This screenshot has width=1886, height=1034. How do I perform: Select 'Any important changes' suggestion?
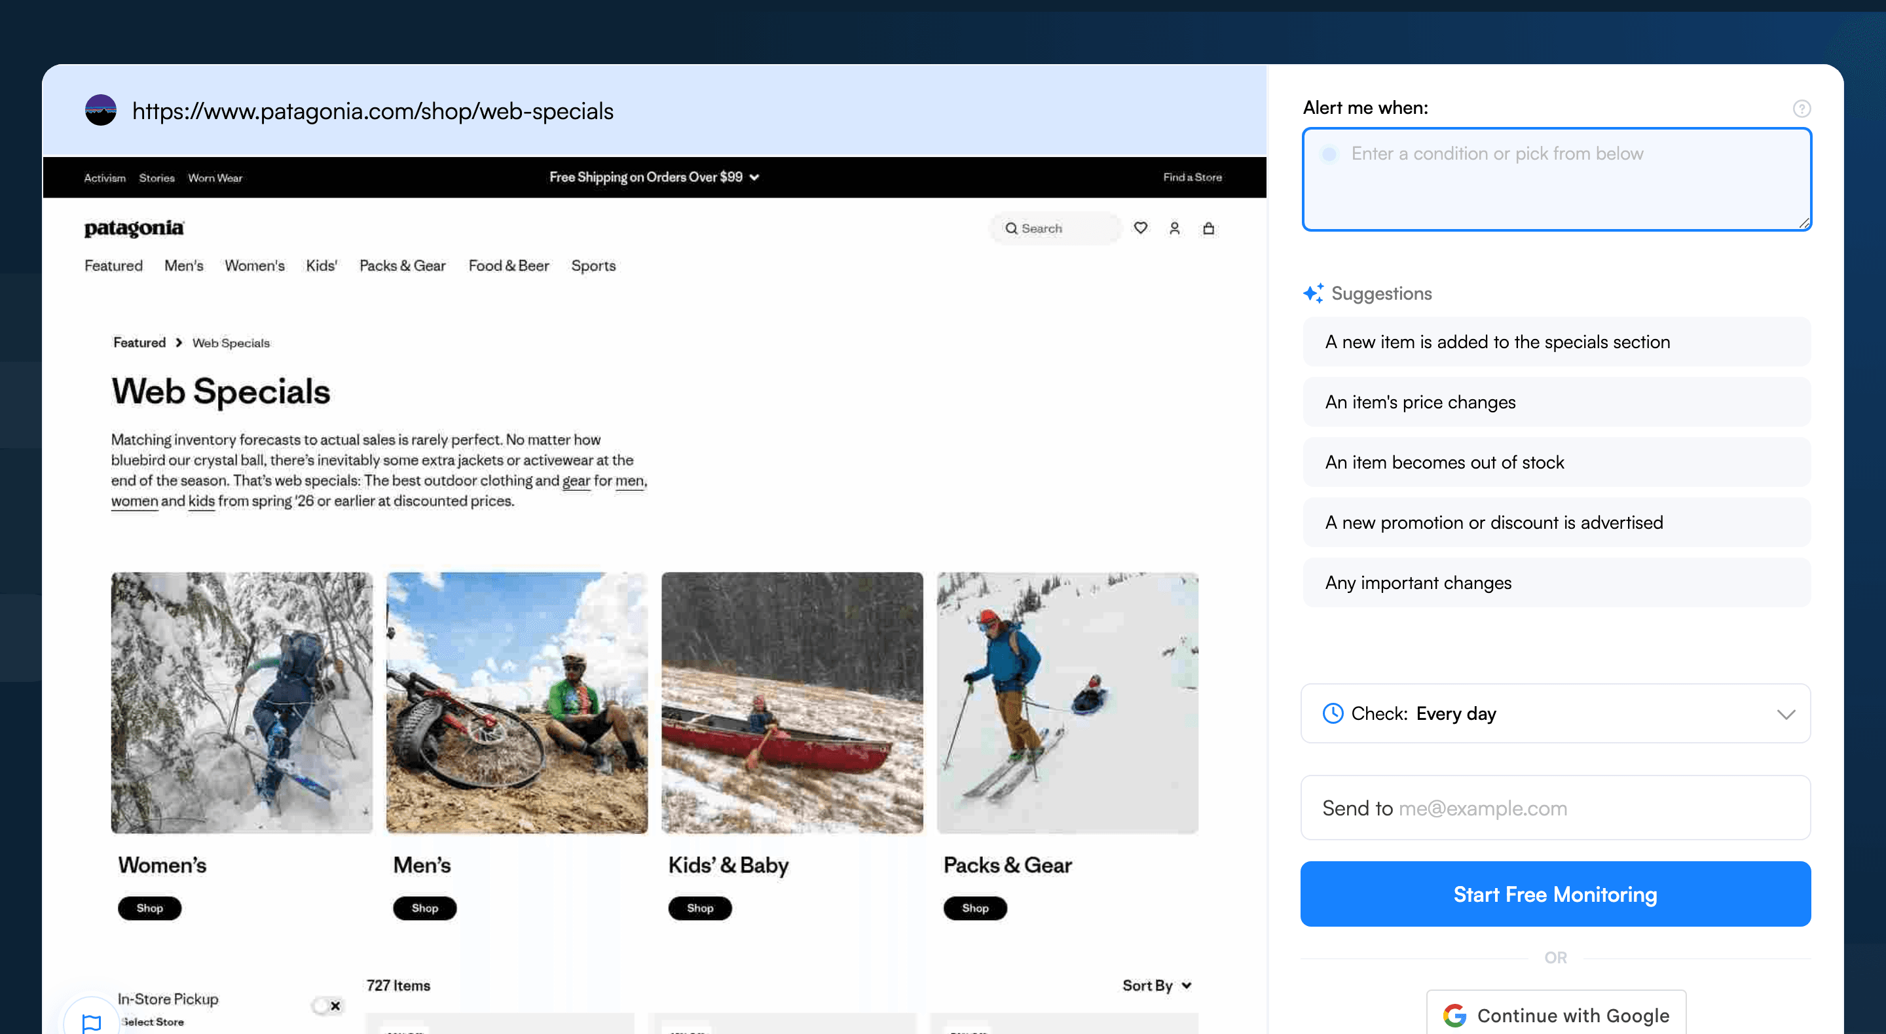click(1557, 582)
